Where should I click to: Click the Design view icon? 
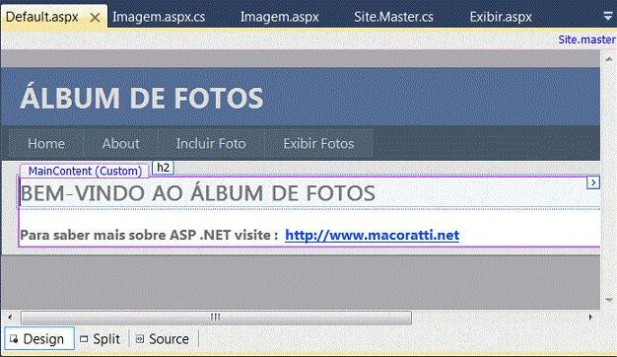coord(14,339)
